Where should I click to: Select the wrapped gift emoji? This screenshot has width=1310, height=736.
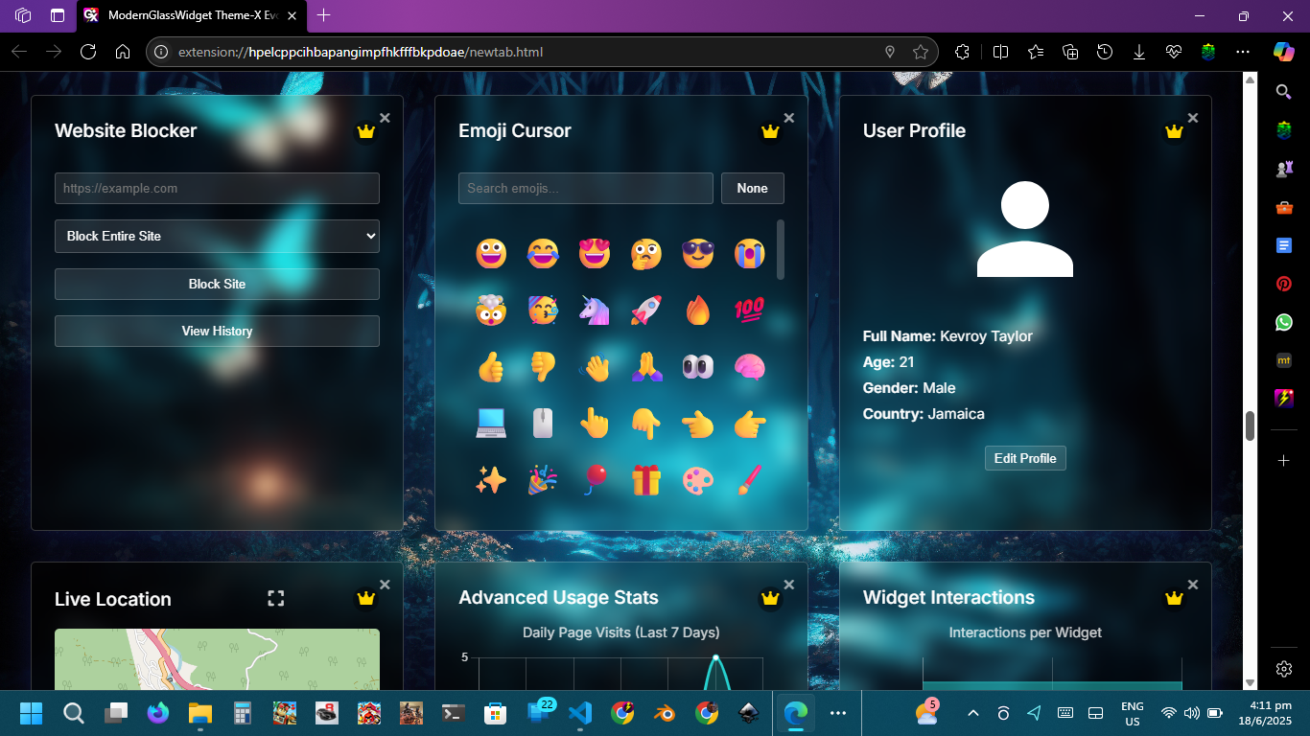[x=646, y=480]
